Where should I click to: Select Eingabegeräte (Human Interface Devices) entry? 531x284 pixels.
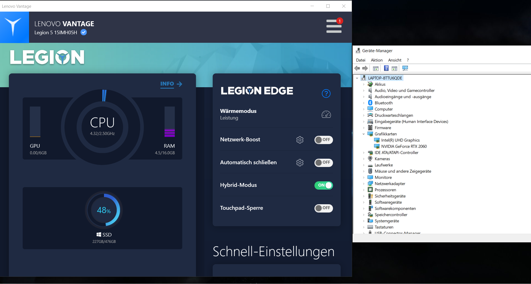click(x=411, y=121)
